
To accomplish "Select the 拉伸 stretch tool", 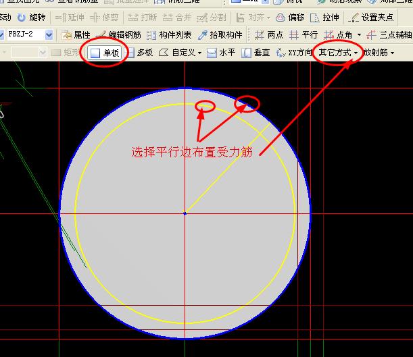I will pos(324,18).
